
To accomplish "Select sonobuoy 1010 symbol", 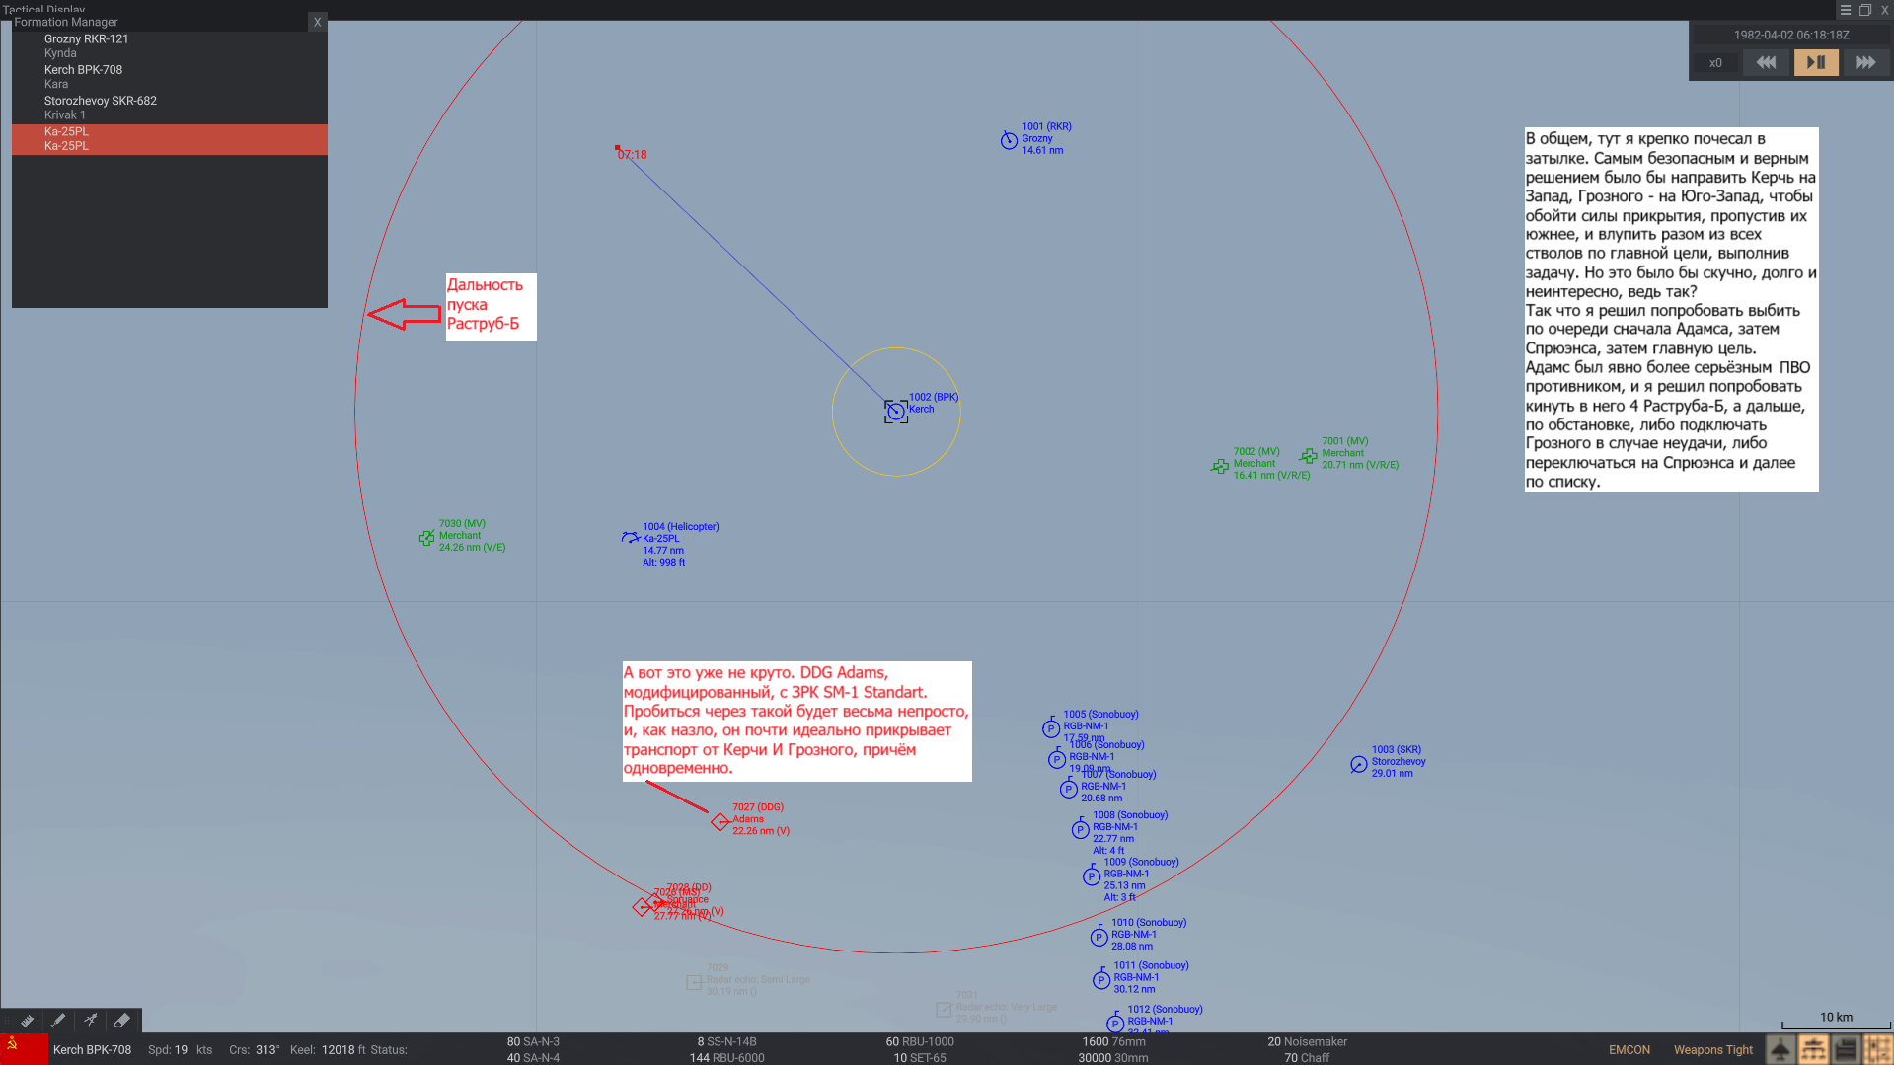I will 1099,937.
